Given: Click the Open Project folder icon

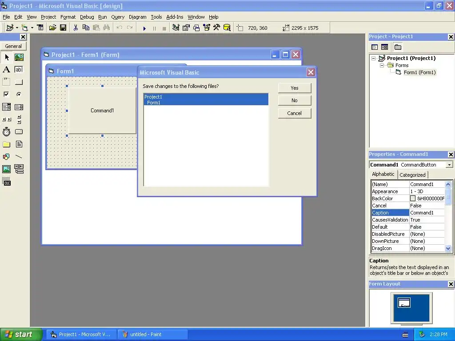Looking at the screenshot, I should [52, 28].
